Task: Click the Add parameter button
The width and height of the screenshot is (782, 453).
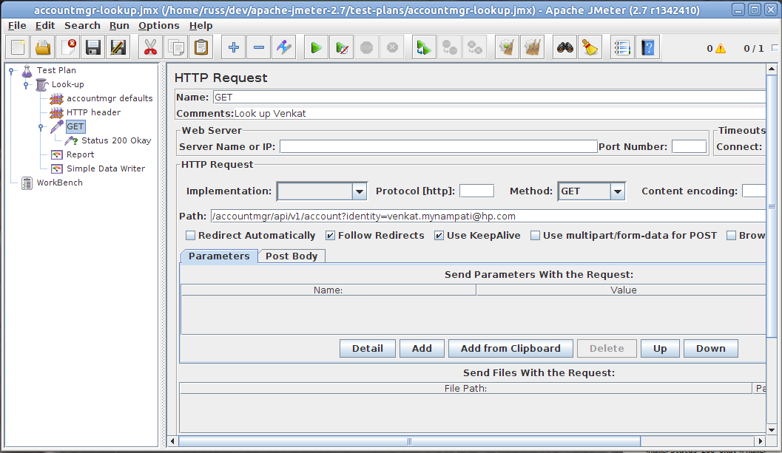Action: coord(422,348)
